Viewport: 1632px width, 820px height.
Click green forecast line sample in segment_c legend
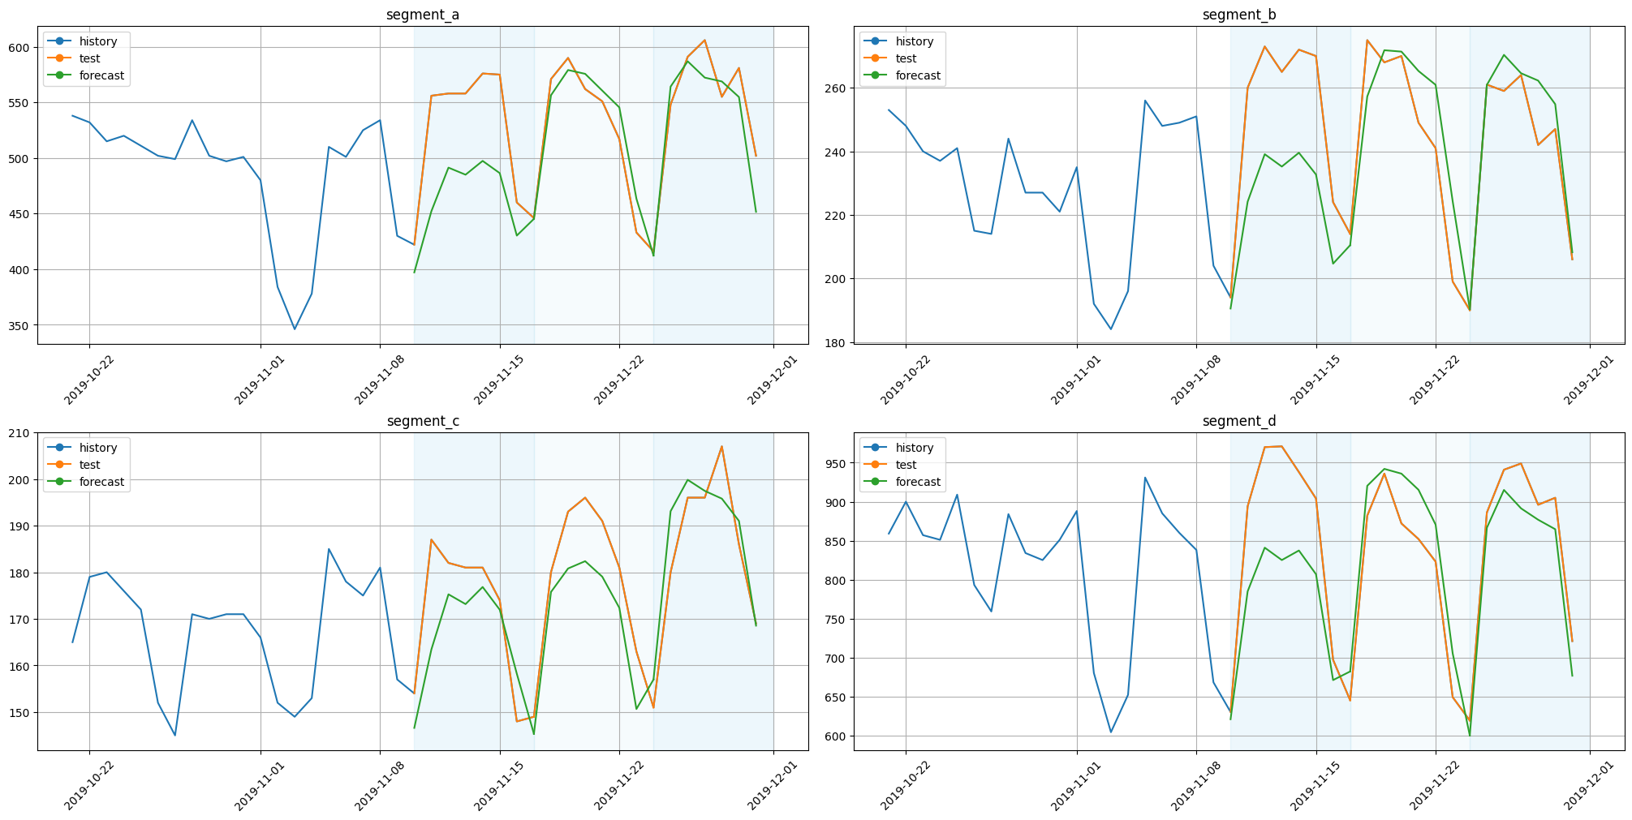[60, 482]
